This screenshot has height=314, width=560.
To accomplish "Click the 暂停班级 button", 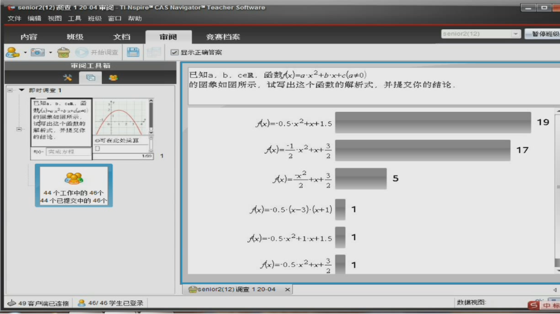I will [x=543, y=34].
